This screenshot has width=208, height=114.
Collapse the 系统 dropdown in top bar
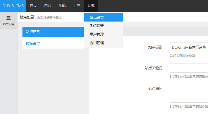pos(91,6)
